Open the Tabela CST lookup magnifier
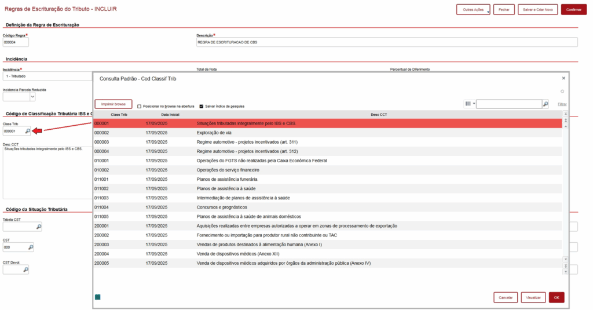Image resolution: width=593 pixels, height=310 pixels. point(39,227)
